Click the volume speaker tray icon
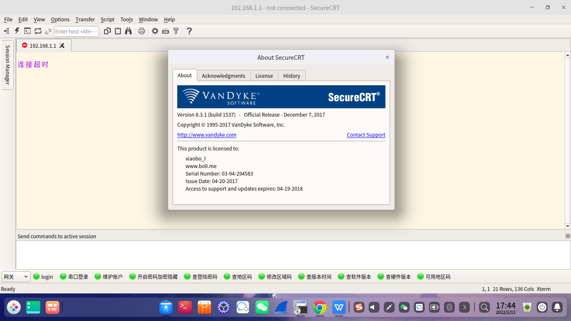The width and height of the screenshot is (571, 321). tap(374, 308)
